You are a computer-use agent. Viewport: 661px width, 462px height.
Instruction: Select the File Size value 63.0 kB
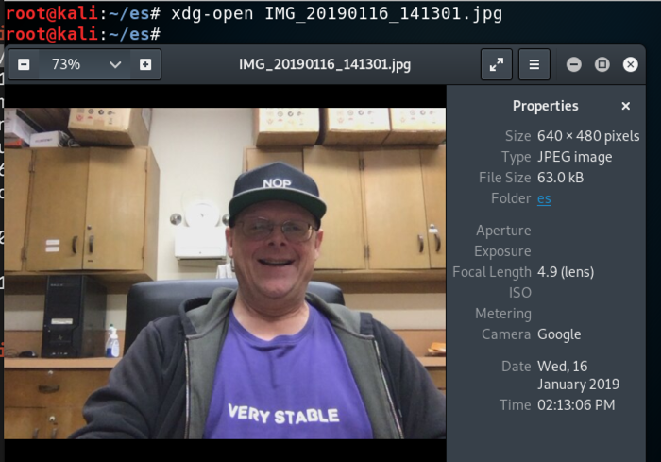(560, 178)
